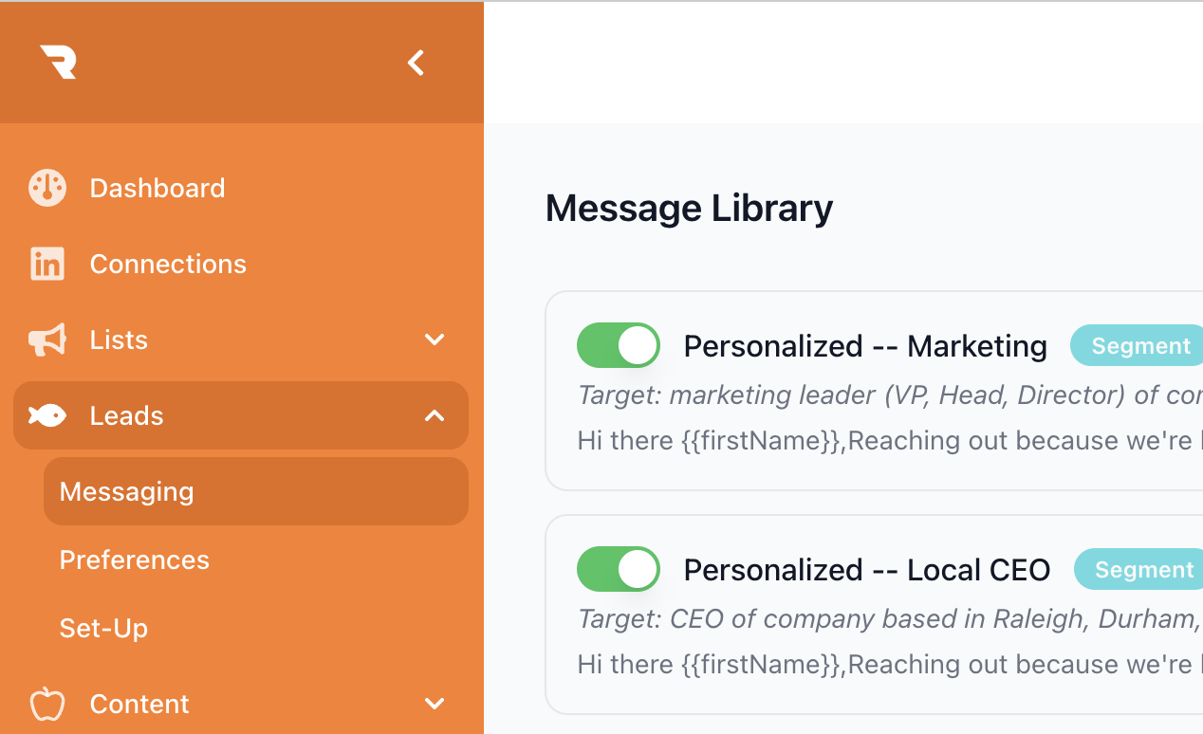Go to Dashboard page
The height and width of the screenshot is (734, 1203).
[157, 188]
